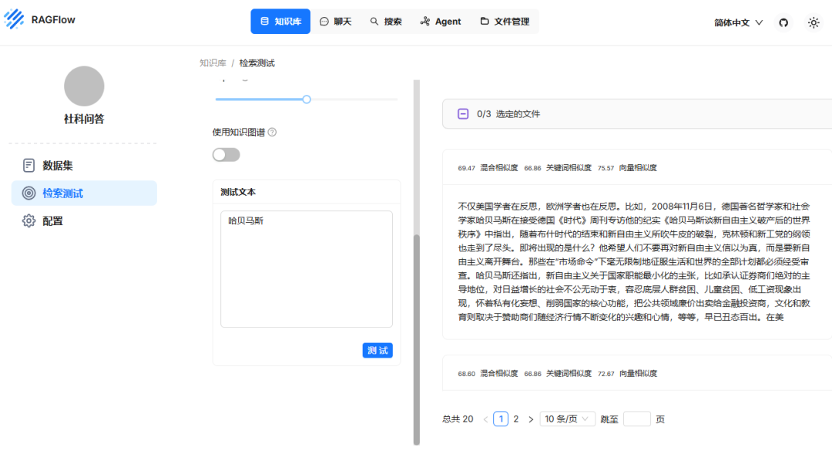Toggle the light/dark theme sun icon
The height and width of the screenshot is (461, 832).
click(x=814, y=22)
